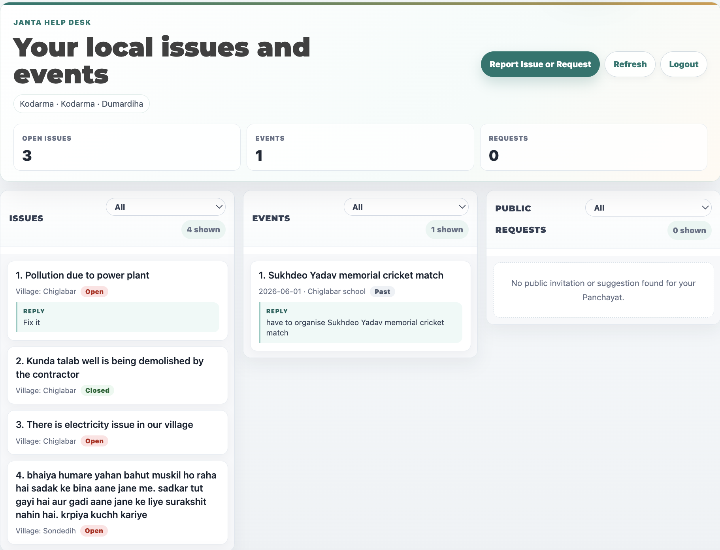Click the '1 shown' events counter

pyautogui.click(x=447, y=230)
